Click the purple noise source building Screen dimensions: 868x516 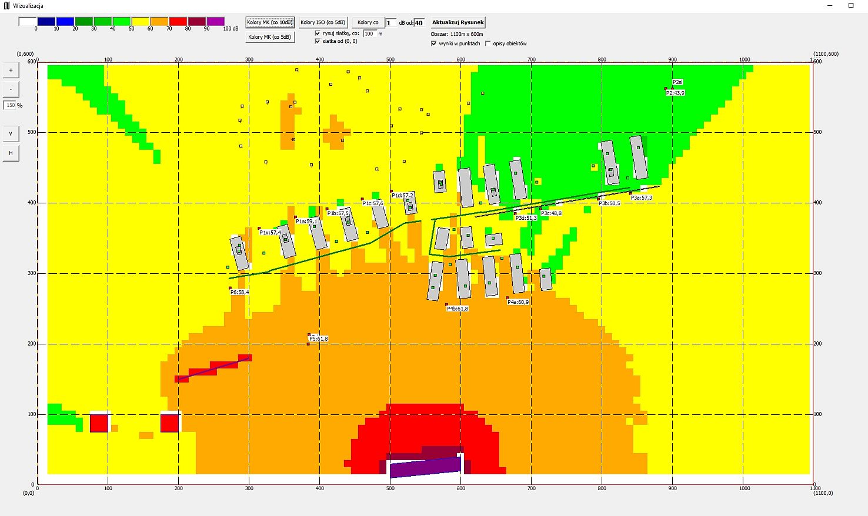point(425,467)
